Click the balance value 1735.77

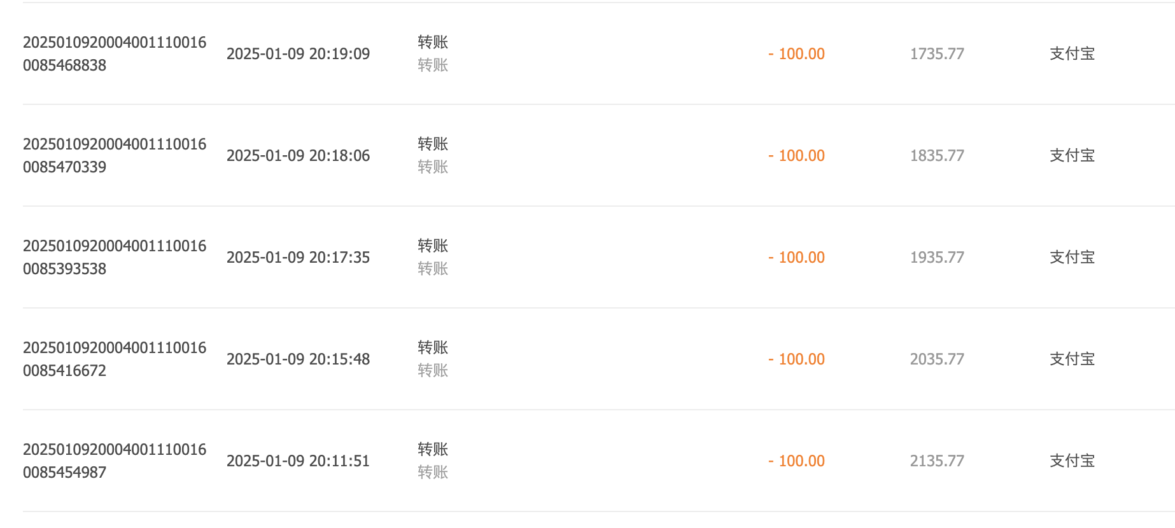coord(937,53)
